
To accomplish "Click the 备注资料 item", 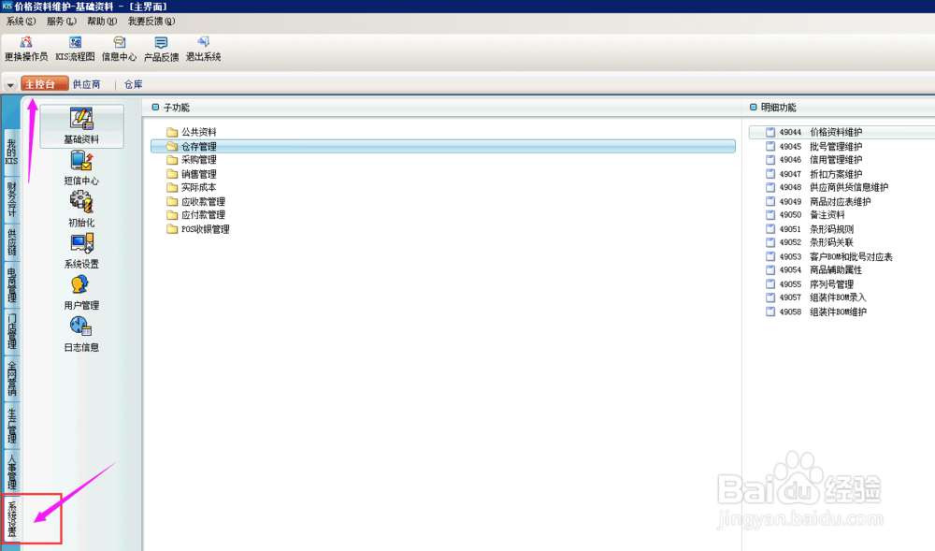I will pos(827,214).
